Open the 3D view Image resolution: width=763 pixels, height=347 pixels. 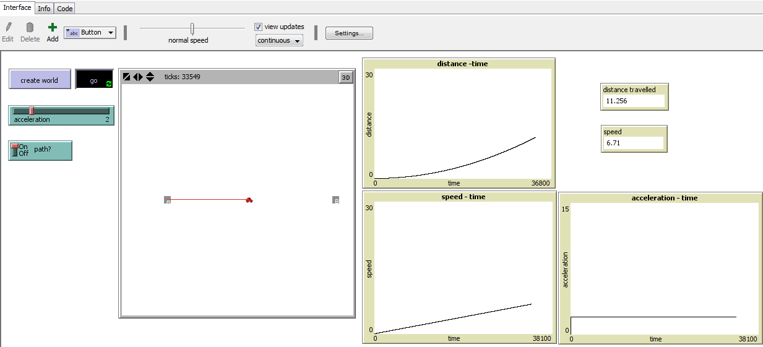coord(346,77)
